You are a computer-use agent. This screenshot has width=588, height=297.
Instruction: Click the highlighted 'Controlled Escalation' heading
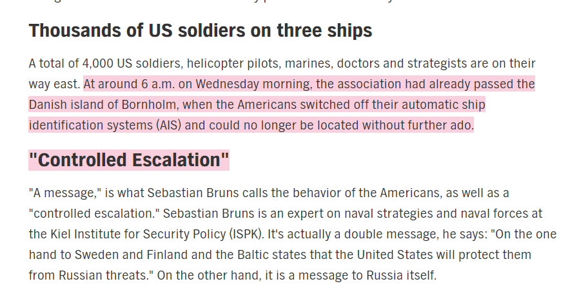coord(129,160)
